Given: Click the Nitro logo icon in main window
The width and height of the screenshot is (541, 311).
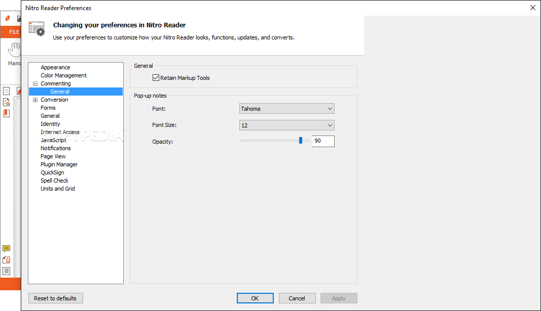Looking at the screenshot, I should 8,18.
